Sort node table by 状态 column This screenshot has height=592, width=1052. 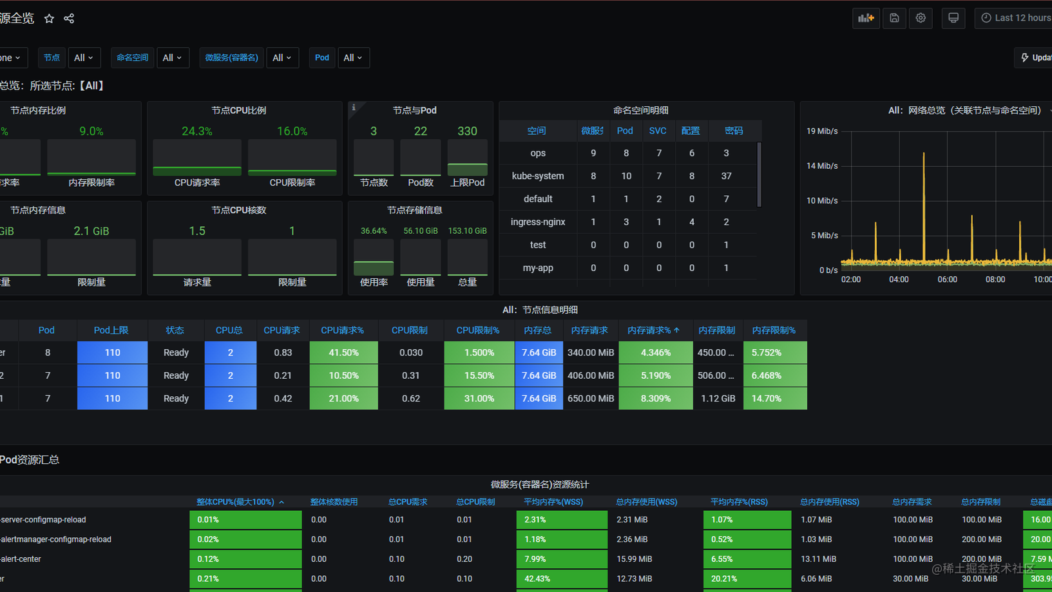(x=175, y=330)
